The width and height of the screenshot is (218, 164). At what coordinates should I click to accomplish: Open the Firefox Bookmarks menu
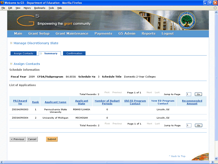click(39, 8)
